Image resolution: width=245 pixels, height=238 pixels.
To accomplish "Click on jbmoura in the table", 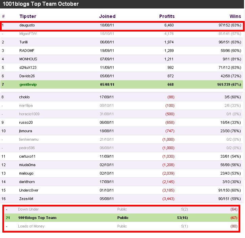I will point(25,131).
